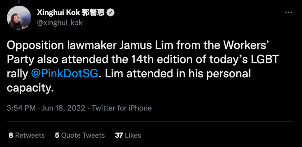Click the verified checkmark badge
302x147 pixels.
[111, 13]
